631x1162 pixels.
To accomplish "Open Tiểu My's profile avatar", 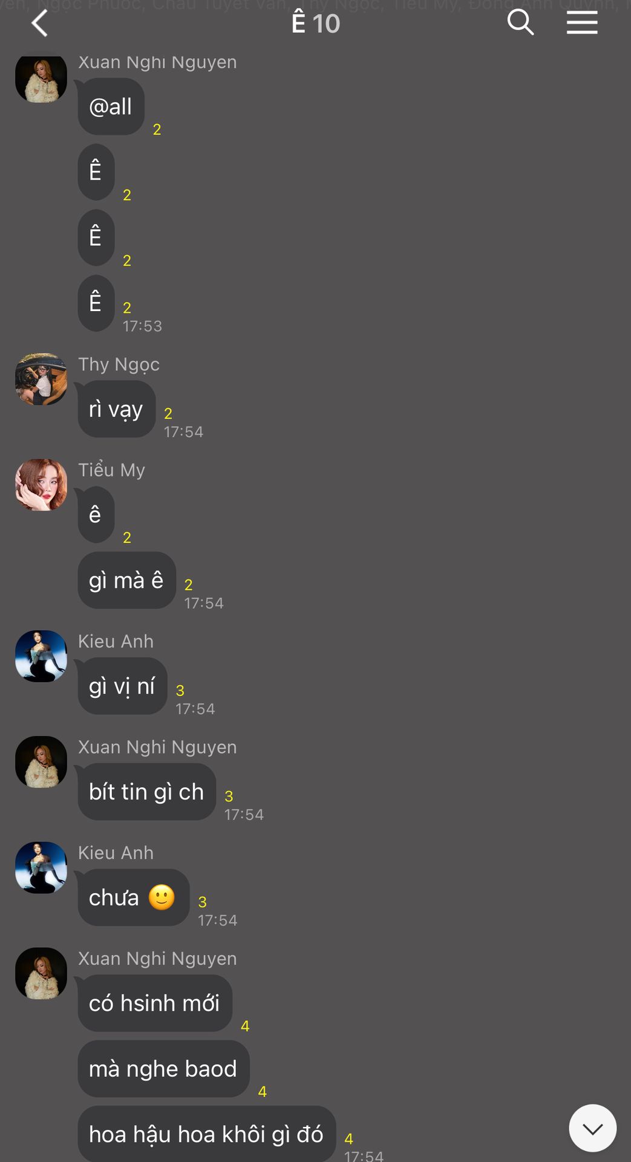I will coord(41,485).
